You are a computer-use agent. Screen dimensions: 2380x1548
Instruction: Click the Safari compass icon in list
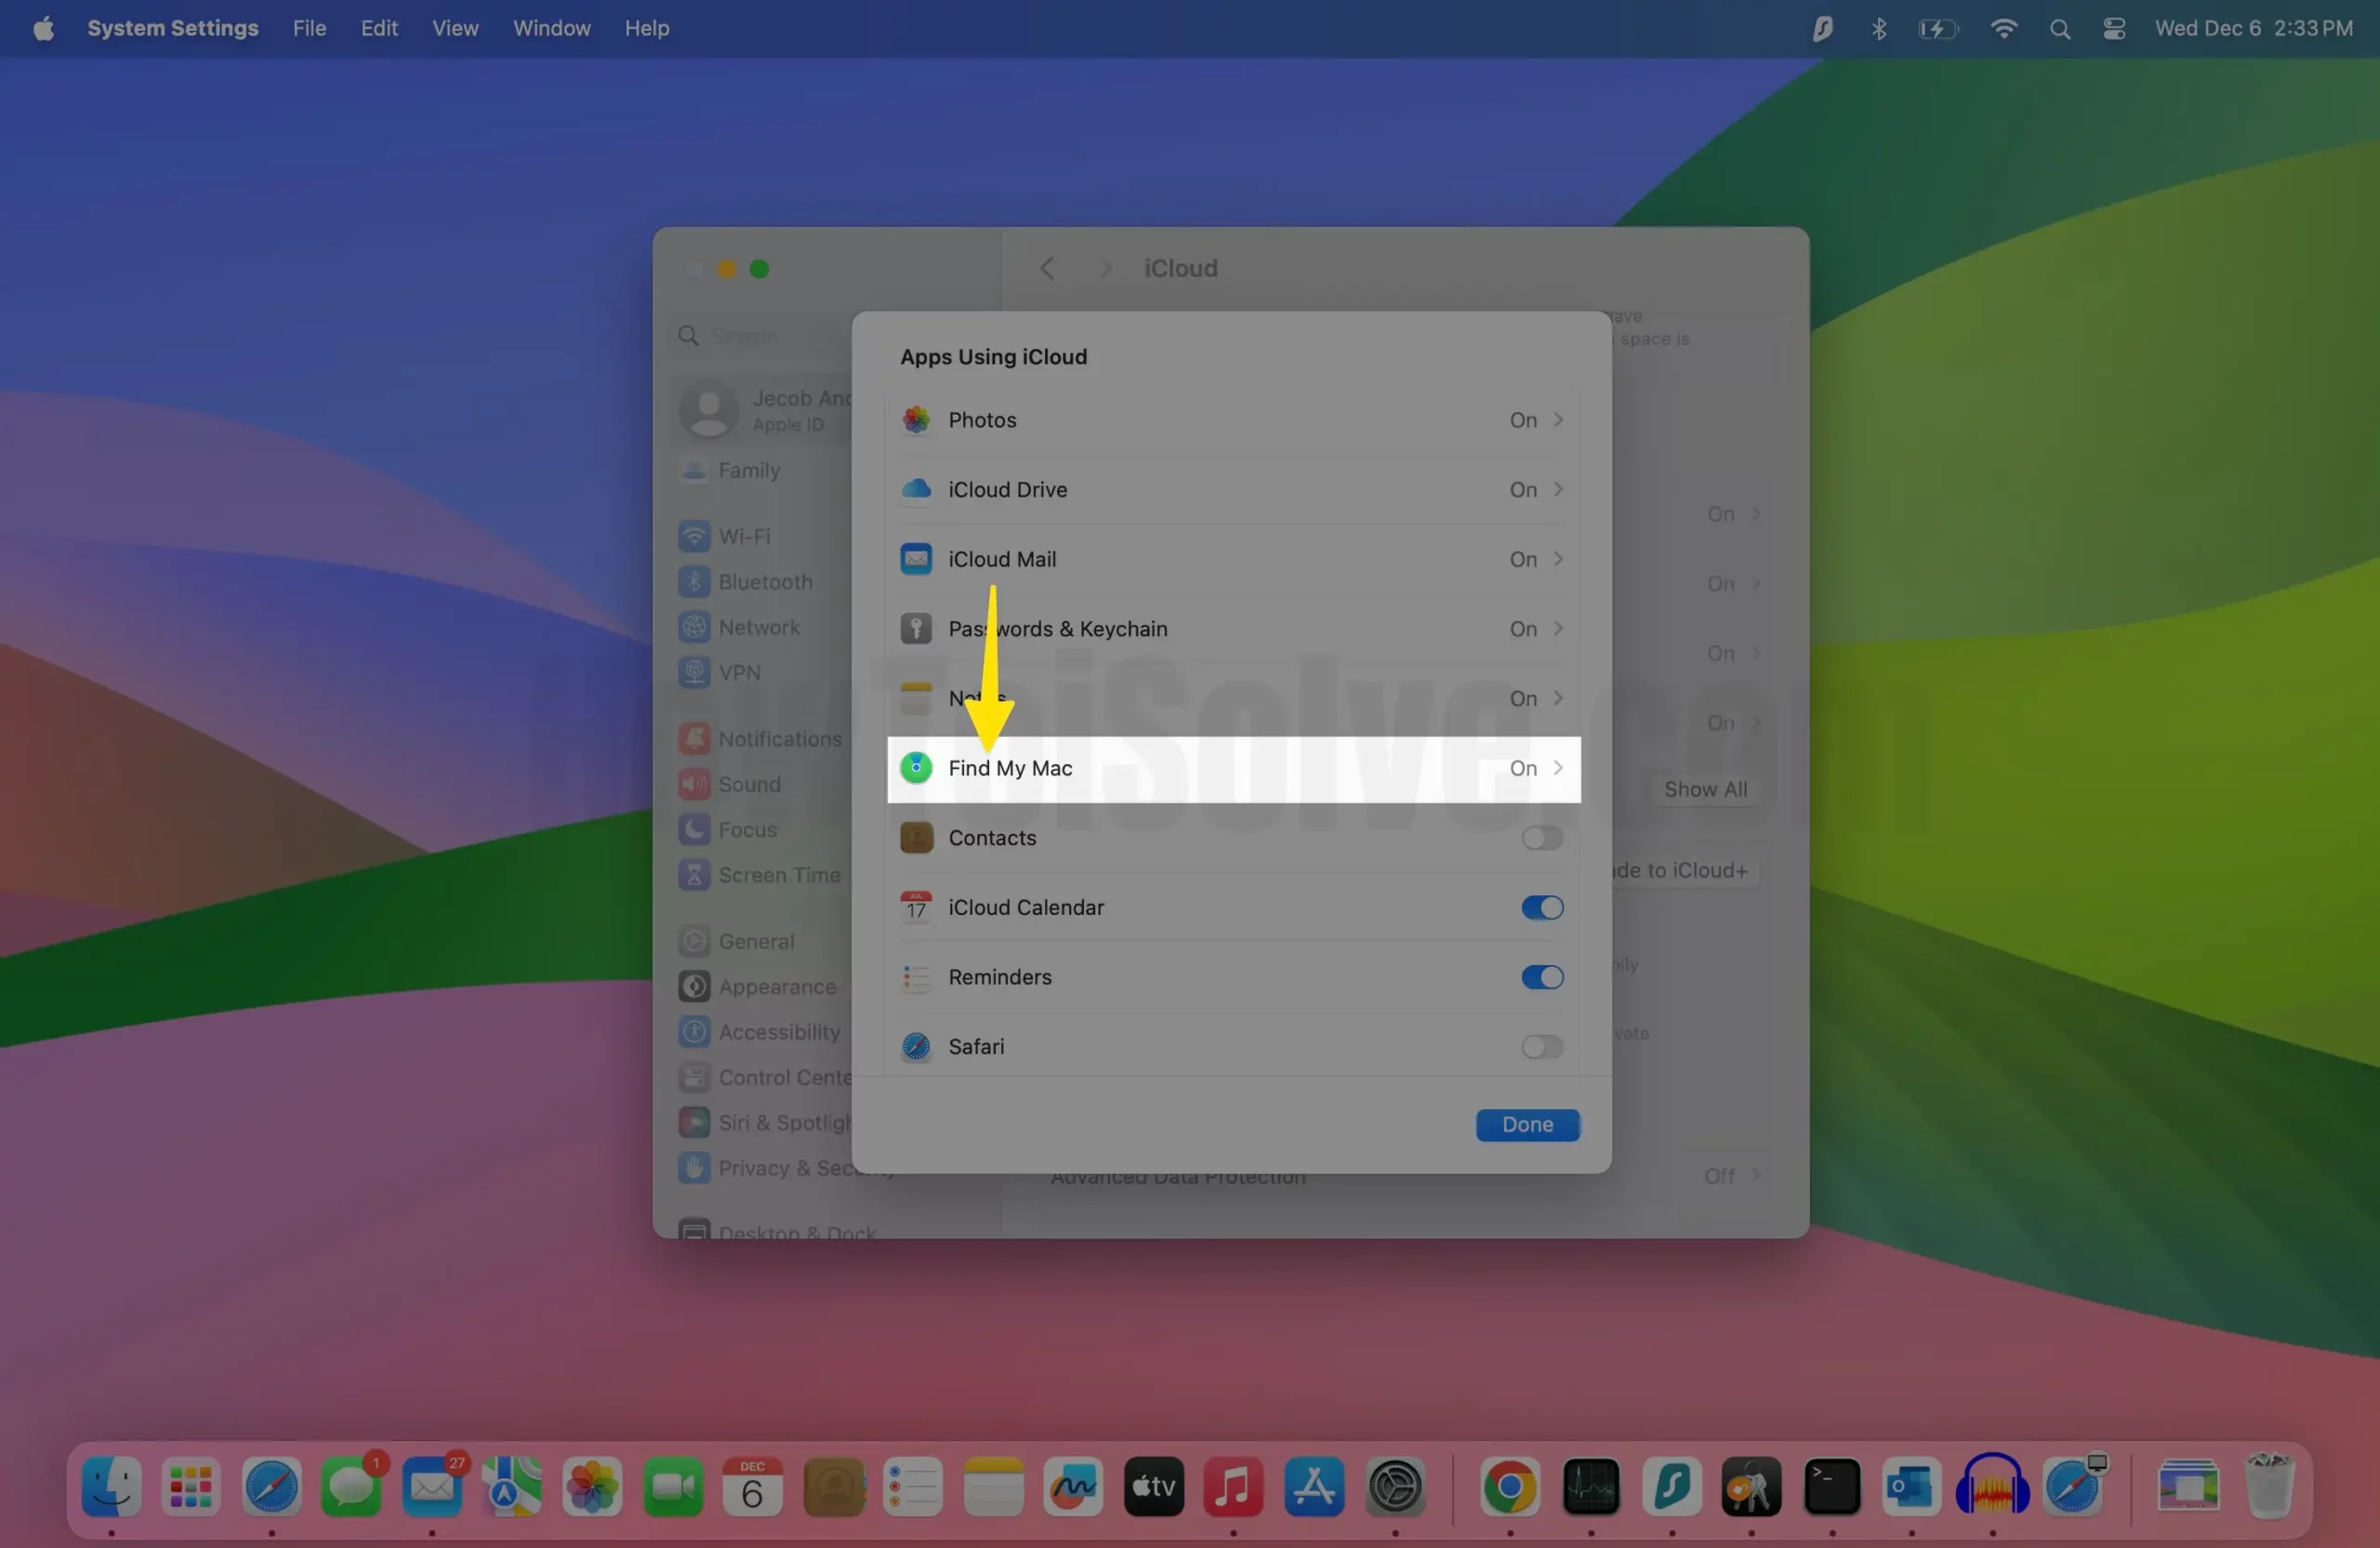pyautogui.click(x=916, y=1047)
